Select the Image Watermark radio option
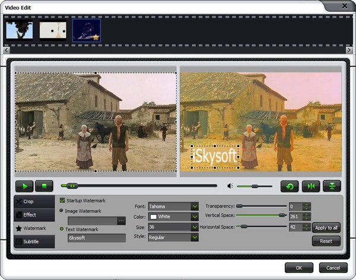Viewport: 356px width, 280px height. pyautogui.click(x=61, y=211)
